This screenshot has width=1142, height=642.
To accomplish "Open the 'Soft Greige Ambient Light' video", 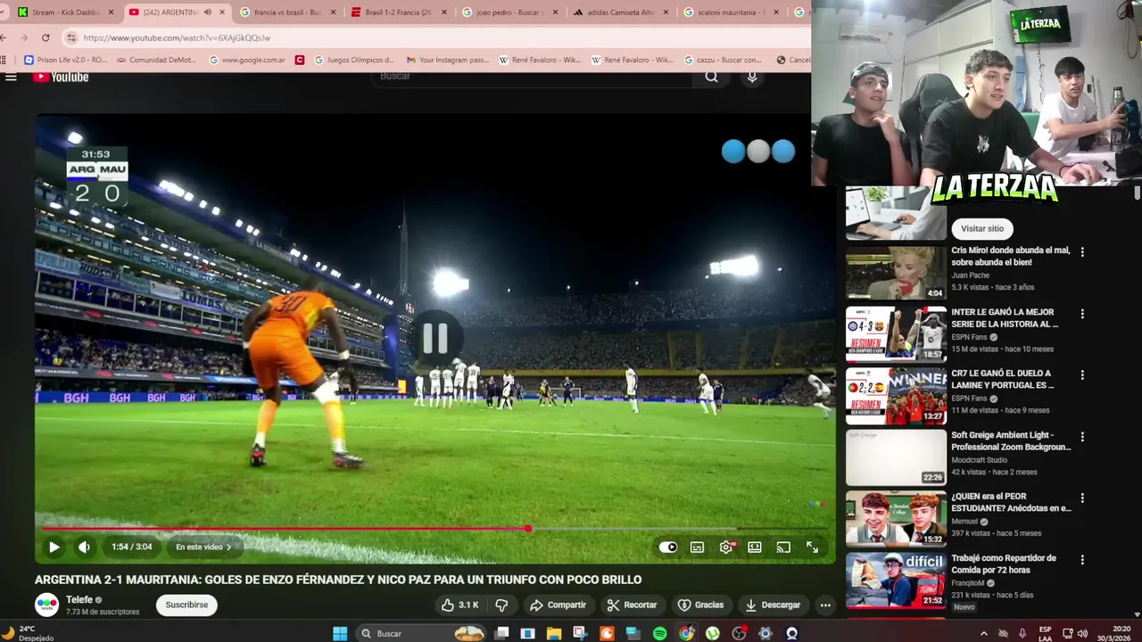I will [896, 457].
